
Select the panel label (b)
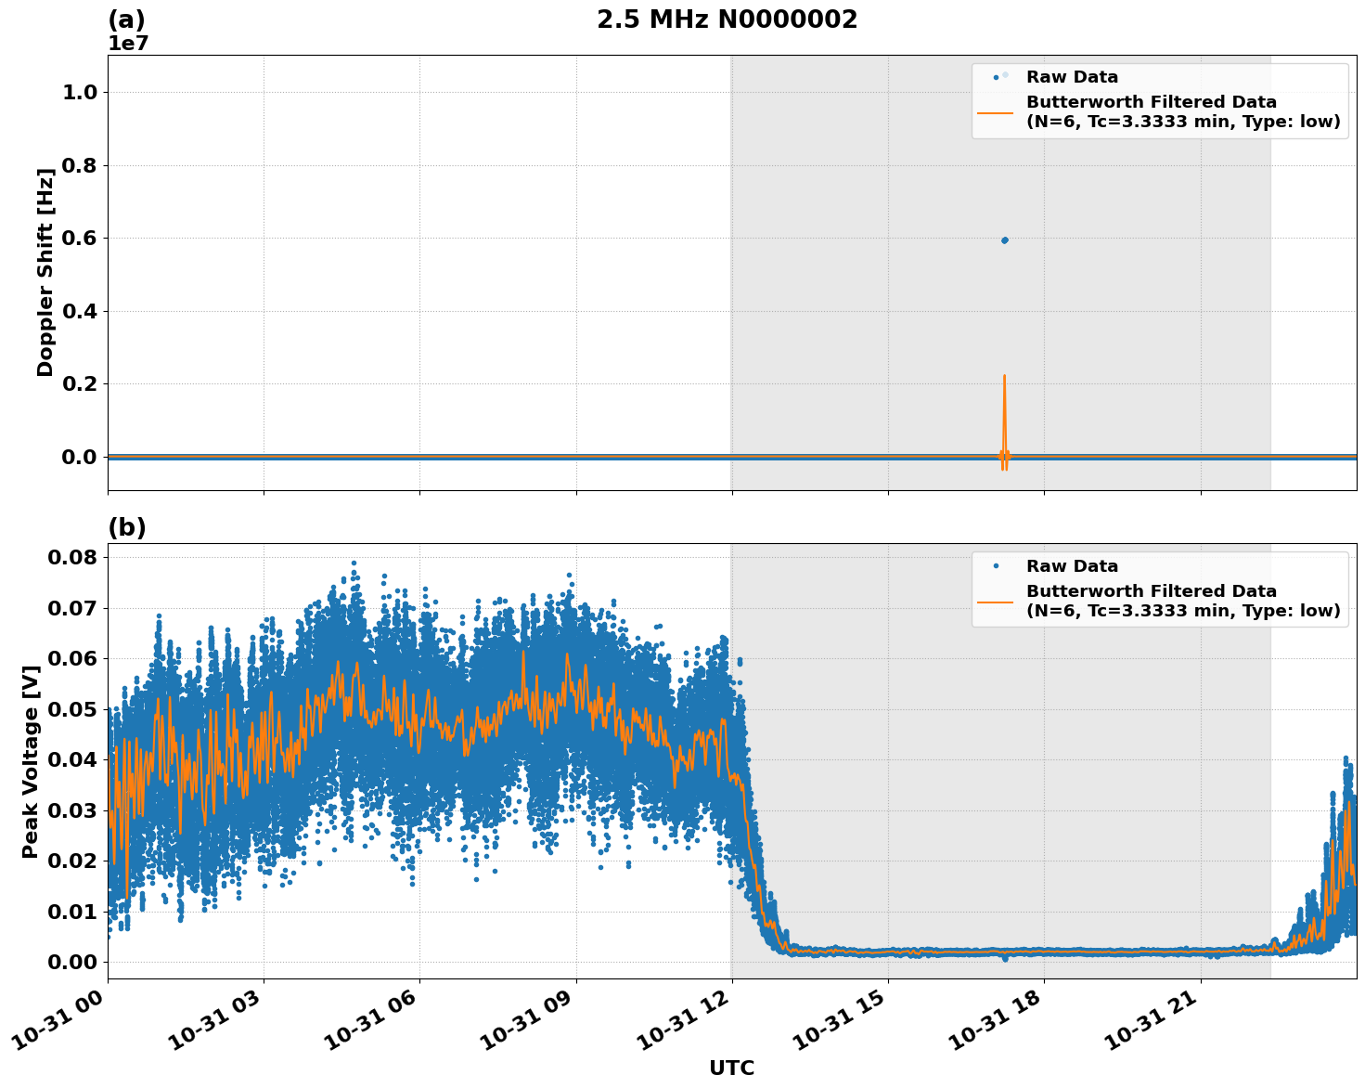pos(127,526)
